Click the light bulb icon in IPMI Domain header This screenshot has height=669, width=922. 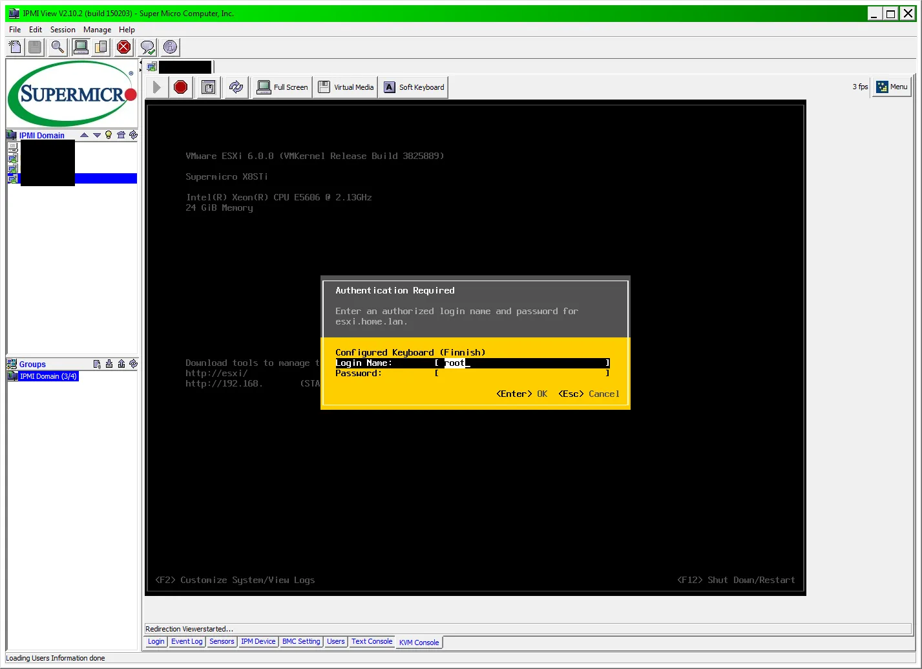coord(109,135)
